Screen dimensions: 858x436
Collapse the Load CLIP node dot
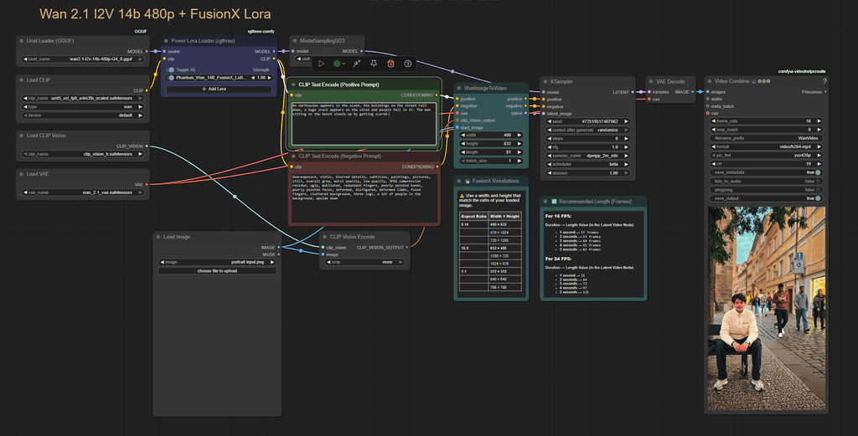pyautogui.click(x=21, y=80)
